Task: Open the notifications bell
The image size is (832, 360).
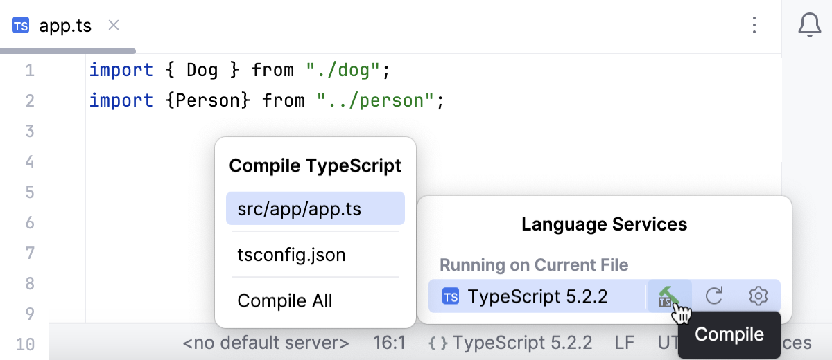Action: 809,26
